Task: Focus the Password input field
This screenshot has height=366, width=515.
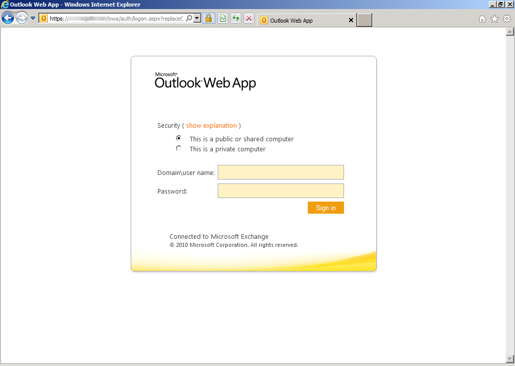Action: [x=281, y=191]
